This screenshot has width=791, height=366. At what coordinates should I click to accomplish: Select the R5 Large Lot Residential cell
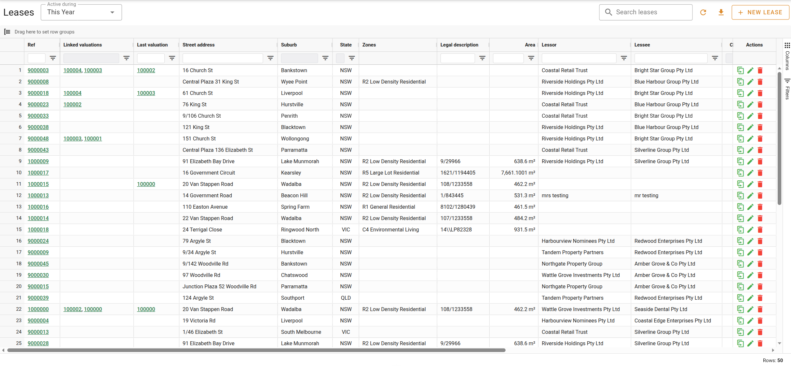(397, 173)
